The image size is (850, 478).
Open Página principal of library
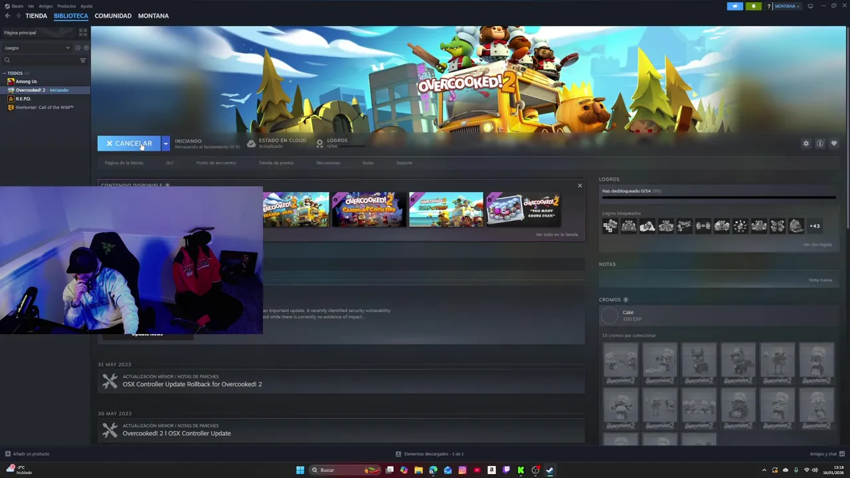click(39, 33)
